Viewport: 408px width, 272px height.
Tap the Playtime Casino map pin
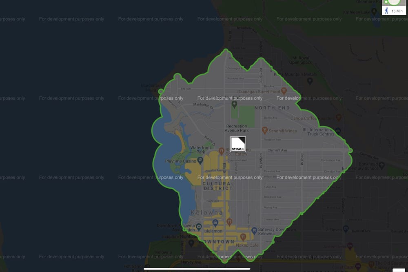pyautogui.click(x=200, y=161)
